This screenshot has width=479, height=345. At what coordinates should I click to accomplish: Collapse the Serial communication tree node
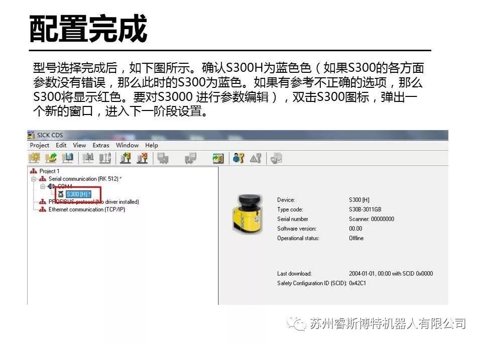(34, 179)
